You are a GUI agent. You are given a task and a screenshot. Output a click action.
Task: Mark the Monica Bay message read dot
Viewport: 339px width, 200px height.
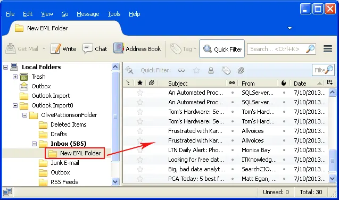click(233, 150)
